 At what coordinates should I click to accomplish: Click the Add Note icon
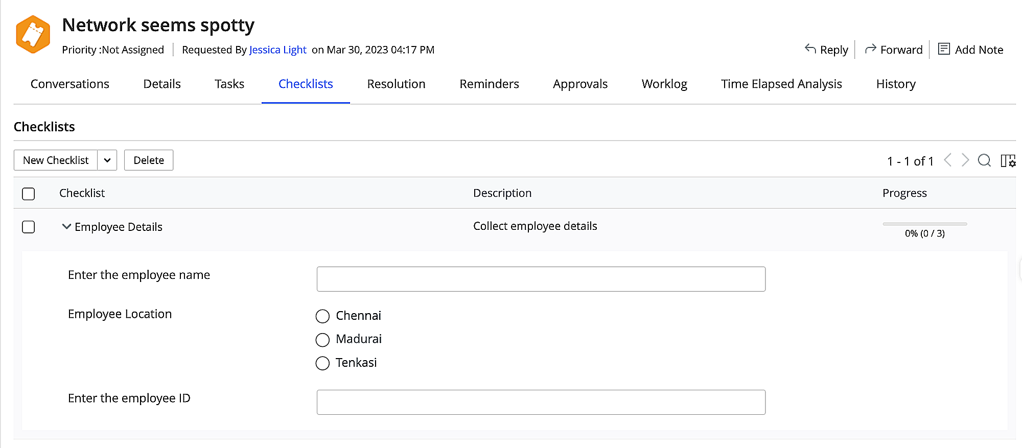[944, 49]
